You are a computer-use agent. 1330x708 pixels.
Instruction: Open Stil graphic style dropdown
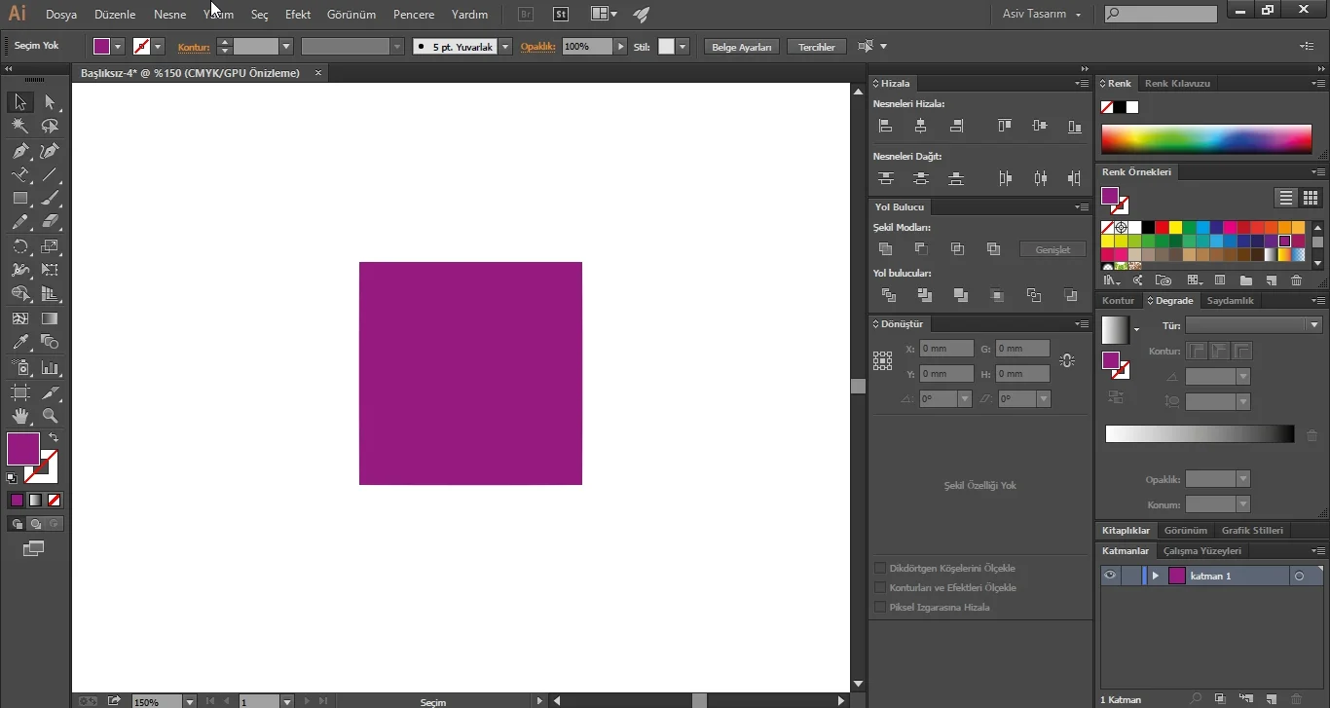[683, 47]
